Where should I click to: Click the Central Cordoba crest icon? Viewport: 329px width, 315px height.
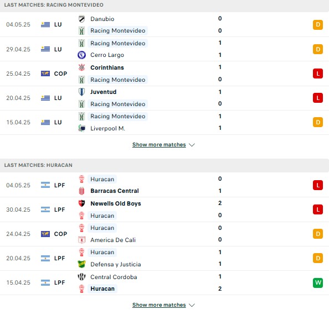click(x=81, y=277)
